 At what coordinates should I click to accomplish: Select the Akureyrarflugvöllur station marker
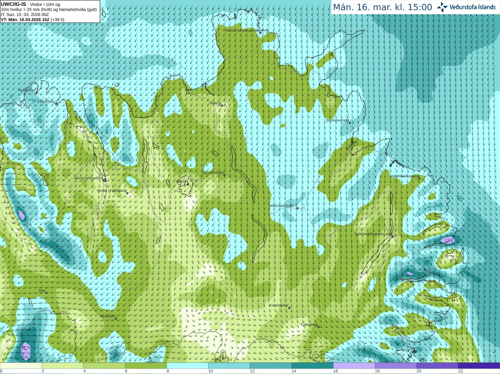coord(104,180)
